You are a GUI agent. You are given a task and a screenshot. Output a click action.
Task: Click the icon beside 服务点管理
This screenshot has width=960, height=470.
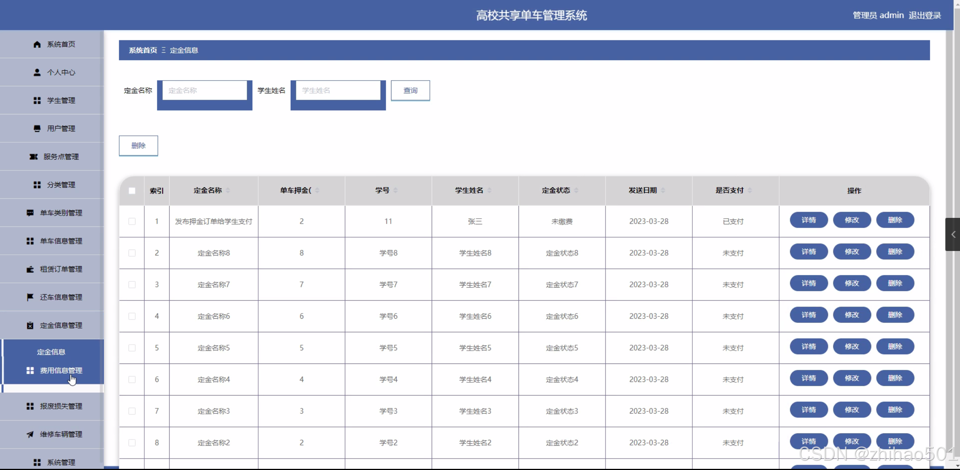point(33,157)
